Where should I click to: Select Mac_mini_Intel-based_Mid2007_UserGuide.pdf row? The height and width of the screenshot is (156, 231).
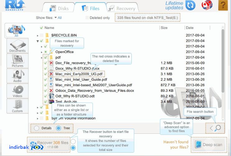pyautogui.click(x=94, y=85)
